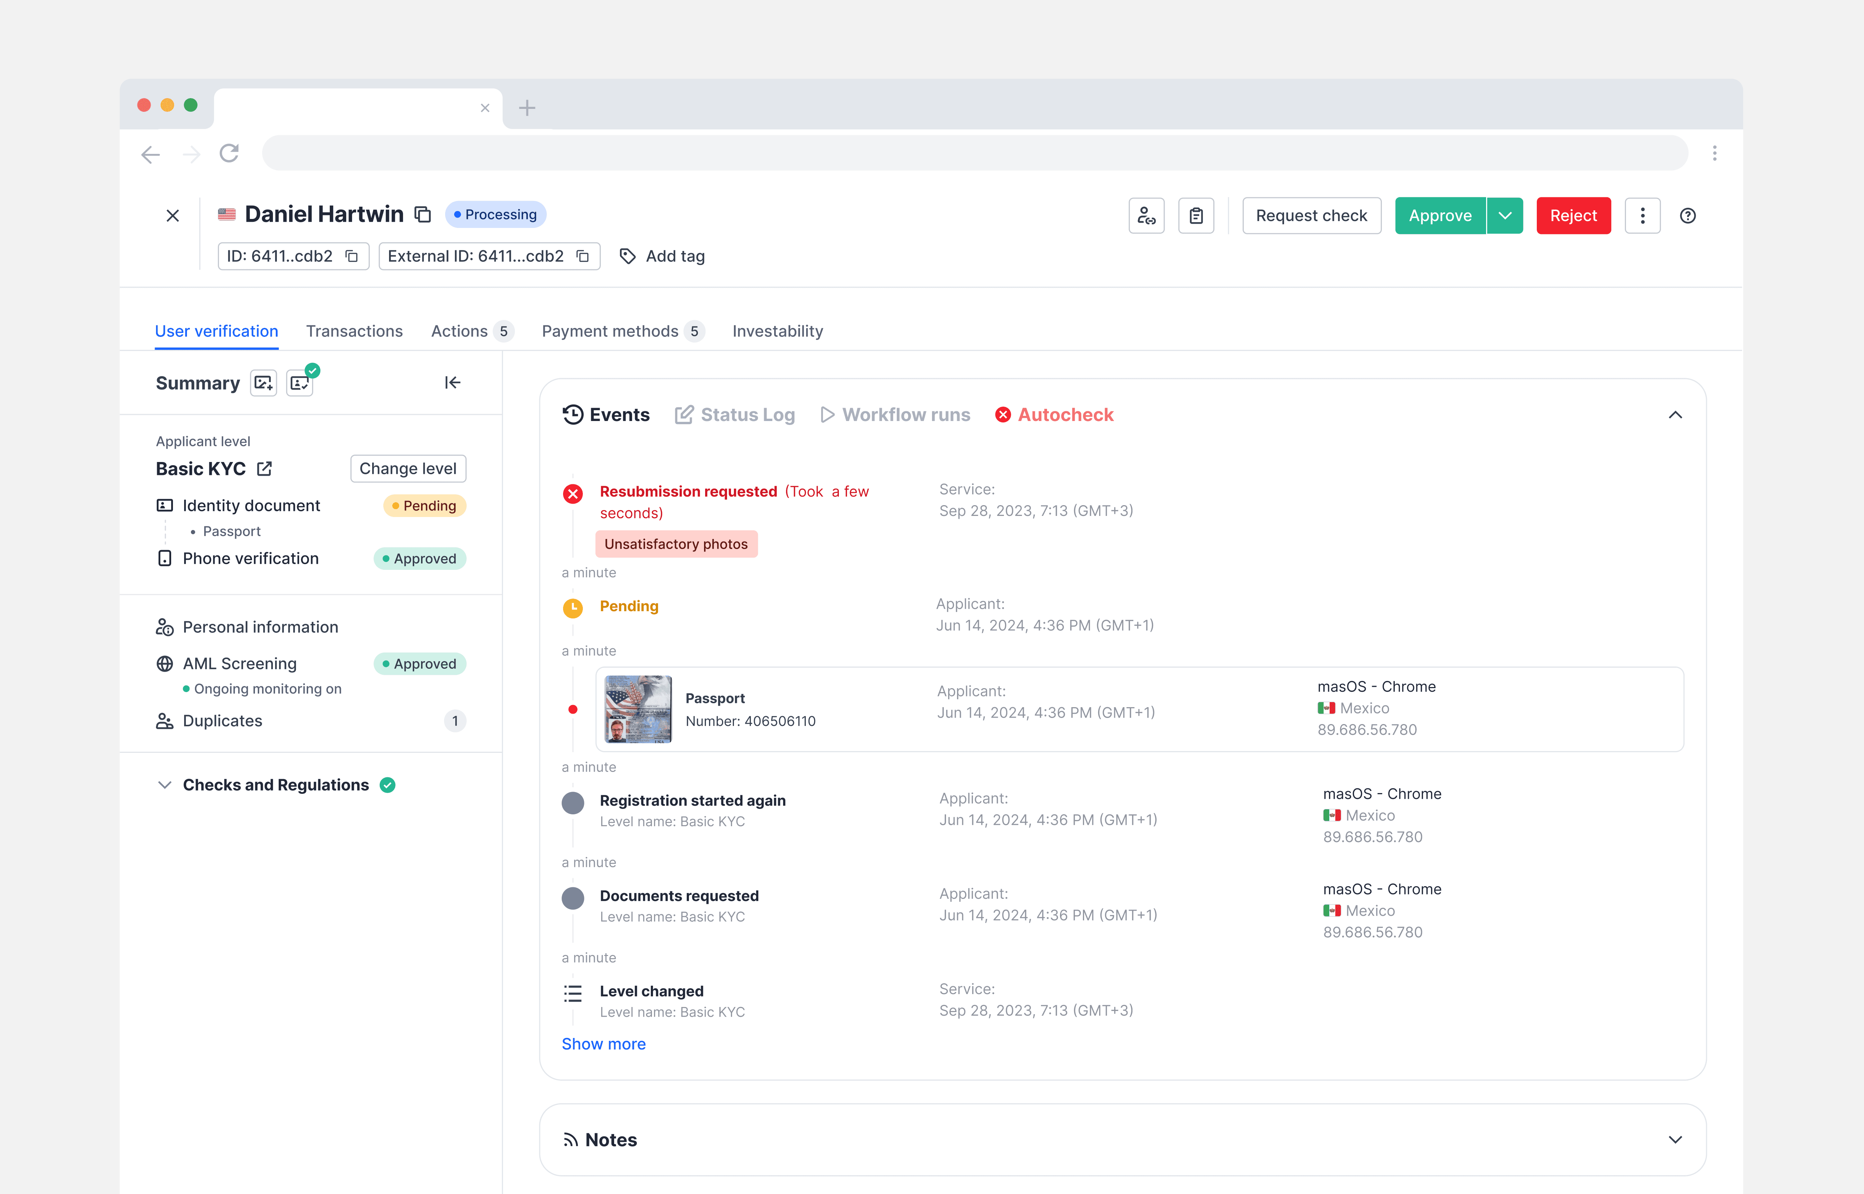Click the Unsatisfactory photos label
This screenshot has height=1194, width=1864.
tap(676, 544)
